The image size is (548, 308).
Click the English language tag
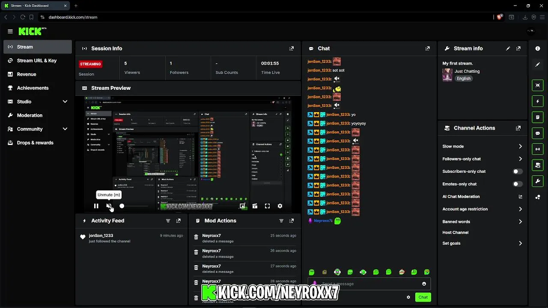(x=463, y=79)
